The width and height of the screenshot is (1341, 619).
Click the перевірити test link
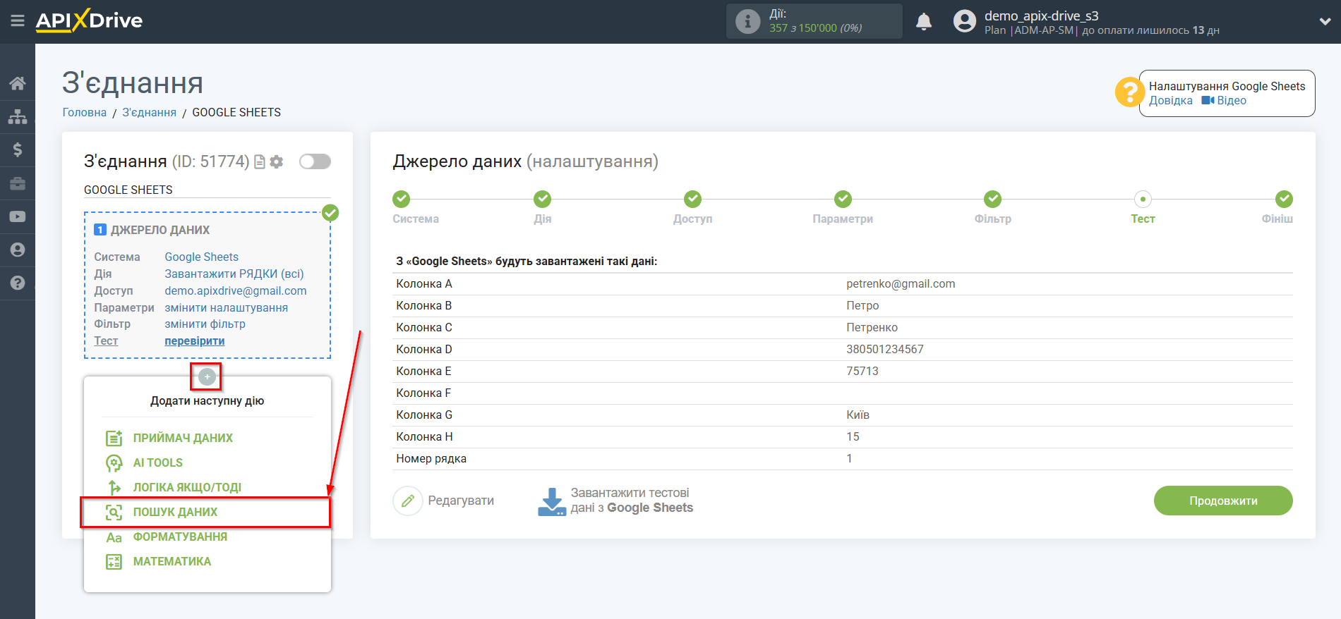[195, 341]
